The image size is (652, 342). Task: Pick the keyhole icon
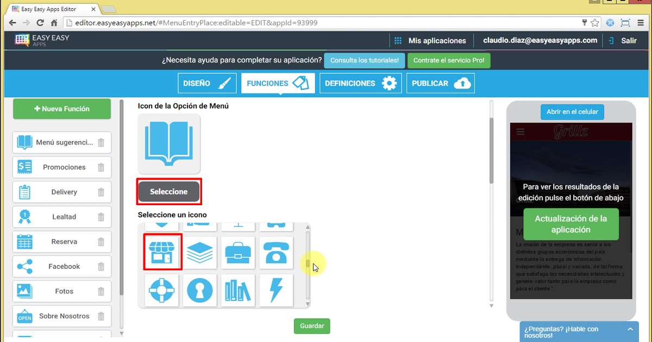click(x=200, y=290)
